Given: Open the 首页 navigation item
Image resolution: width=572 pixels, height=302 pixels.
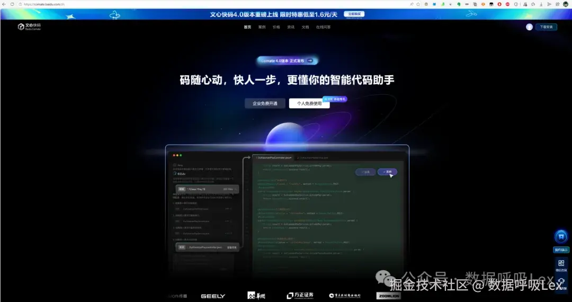Looking at the screenshot, I should [x=248, y=27].
